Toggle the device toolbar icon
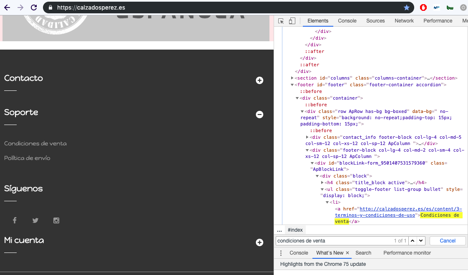 point(292,21)
